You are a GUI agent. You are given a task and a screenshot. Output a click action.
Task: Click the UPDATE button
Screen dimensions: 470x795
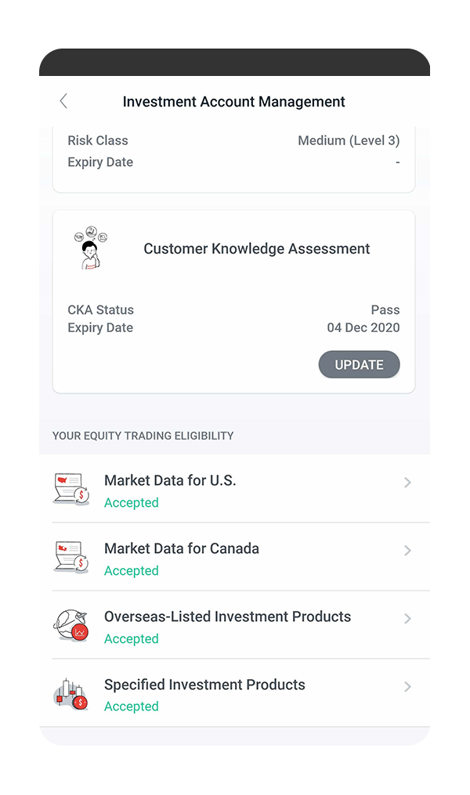359,364
